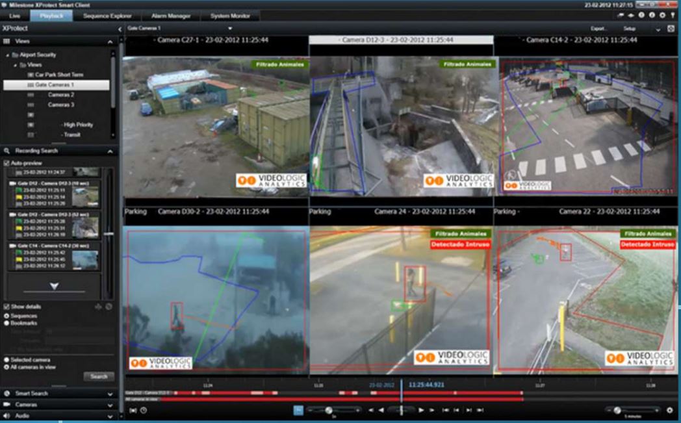Switch to the System Monitor tab

click(x=230, y=16)
